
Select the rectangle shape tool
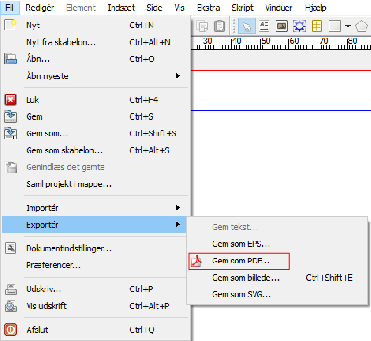(335, 26)
